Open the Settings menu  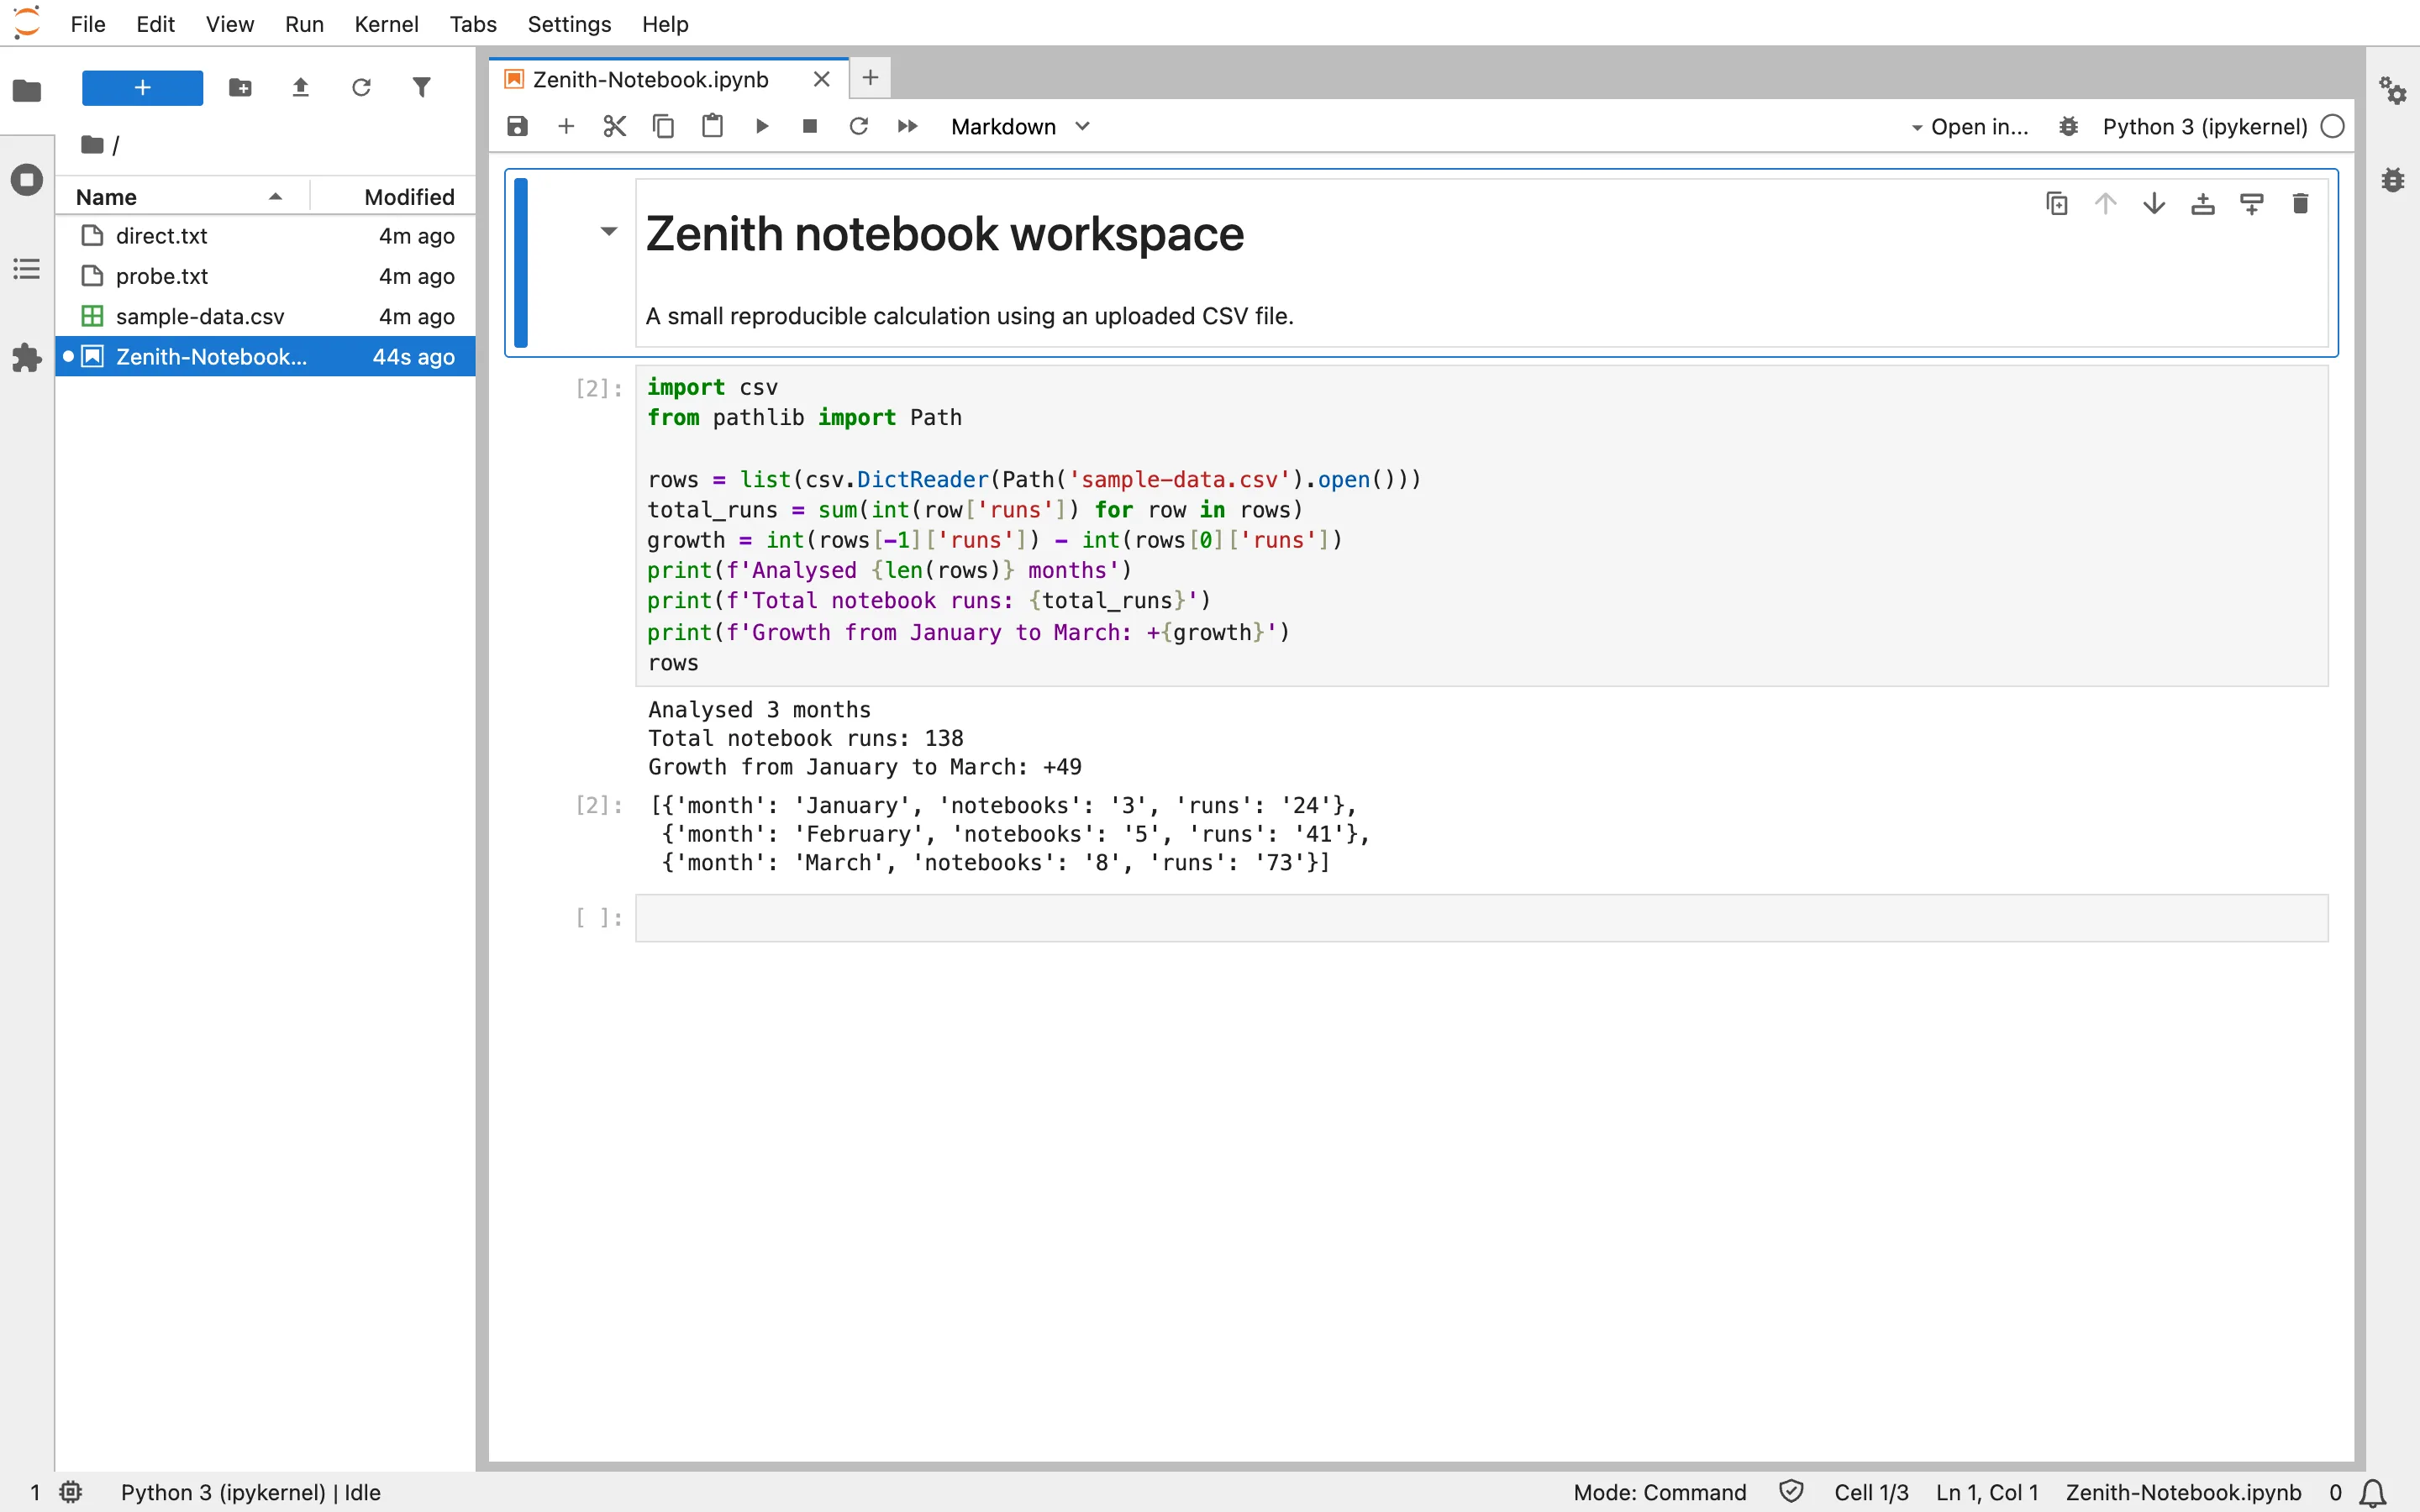[x=569, y=24]
